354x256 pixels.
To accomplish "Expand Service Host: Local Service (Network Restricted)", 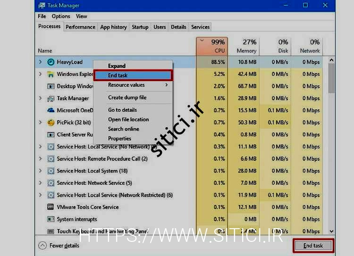I will (x=40, y=195).
